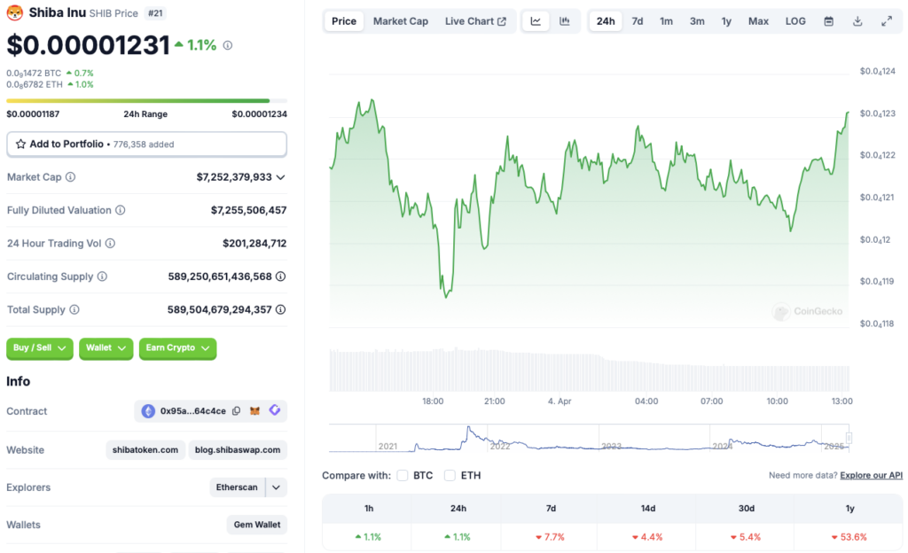Click the $7,255,506,457 valuation value
The width and height of the screenshot is (908, 553).
pyautogui.click(x=249, y=210)
